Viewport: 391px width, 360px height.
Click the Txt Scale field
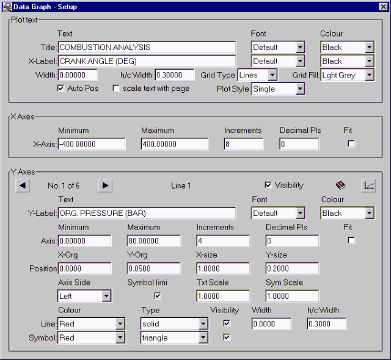coord(223,296)
